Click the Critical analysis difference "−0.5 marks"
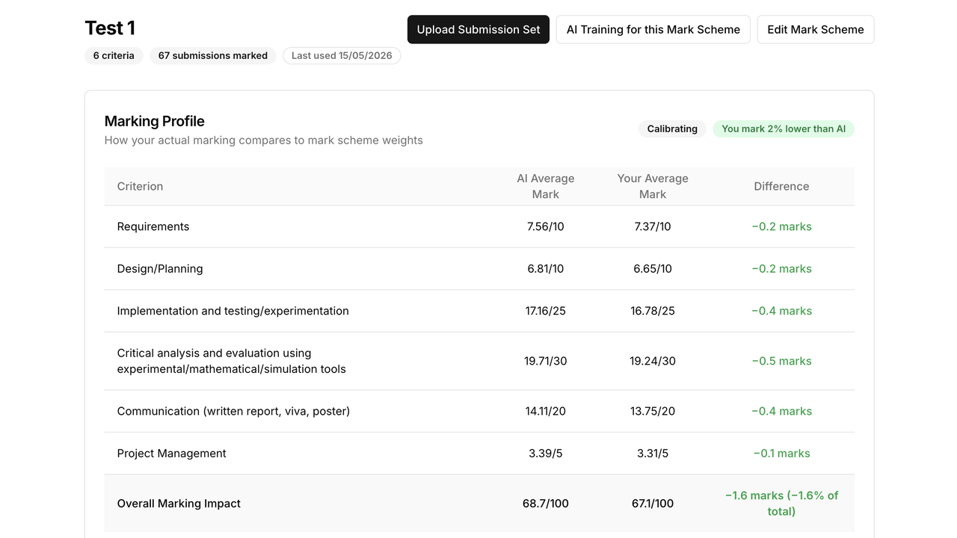 [x=781, y=362]
